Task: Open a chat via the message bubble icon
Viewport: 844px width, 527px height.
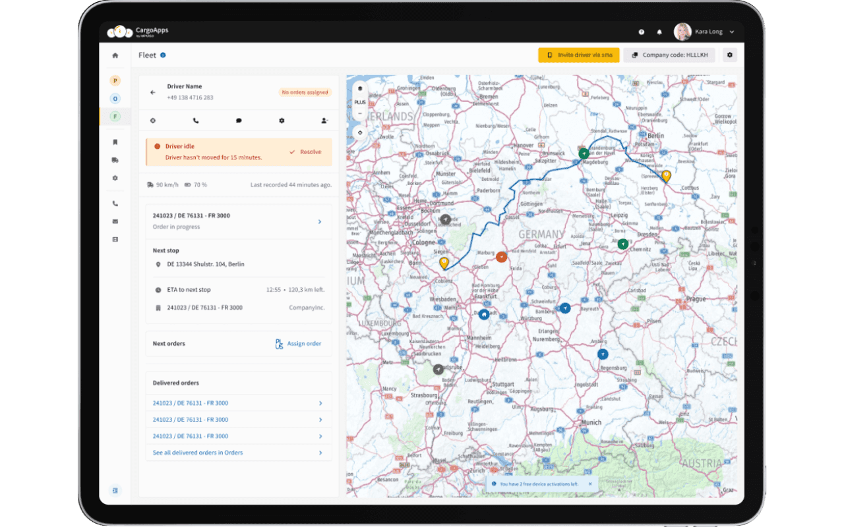Action: coord(239,121)
